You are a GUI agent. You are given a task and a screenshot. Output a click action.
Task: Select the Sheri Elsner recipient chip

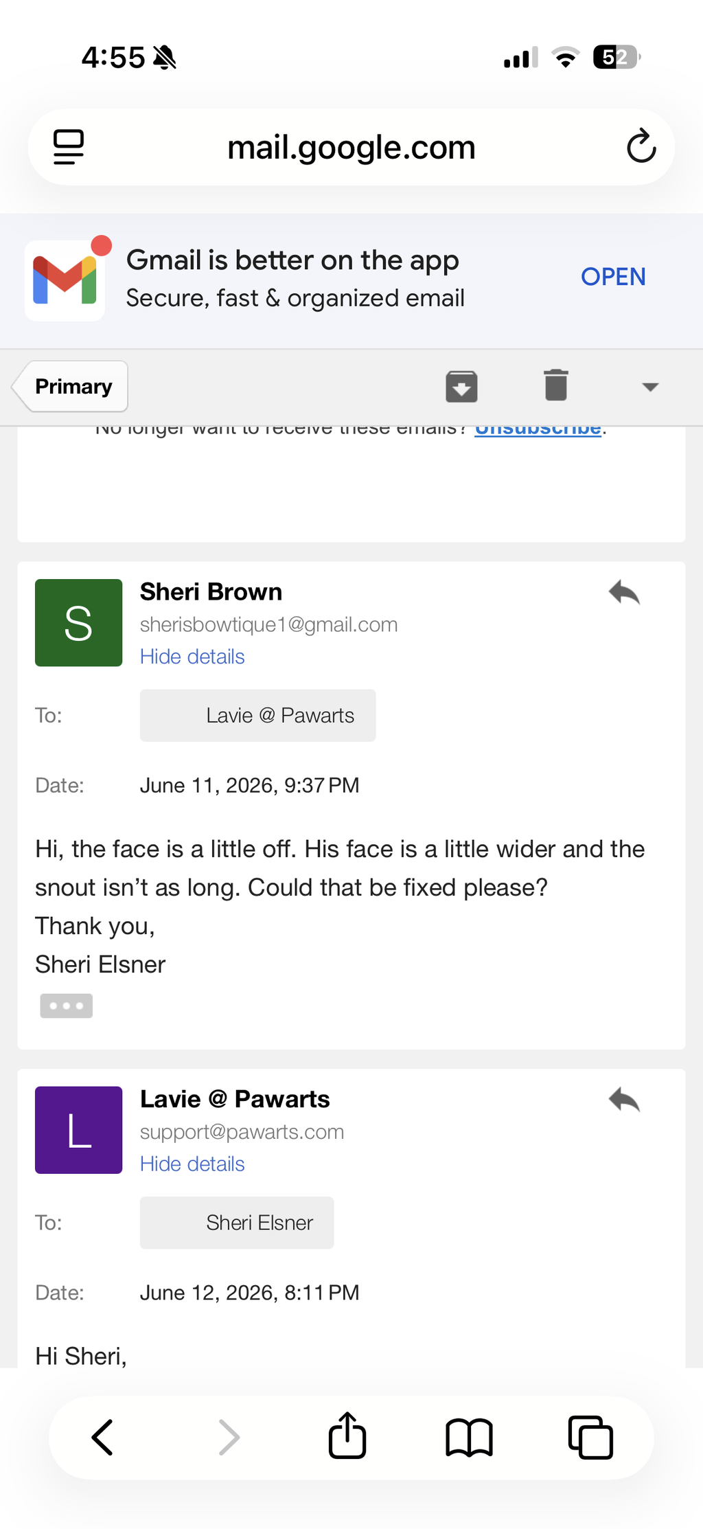click(237, 1223)
